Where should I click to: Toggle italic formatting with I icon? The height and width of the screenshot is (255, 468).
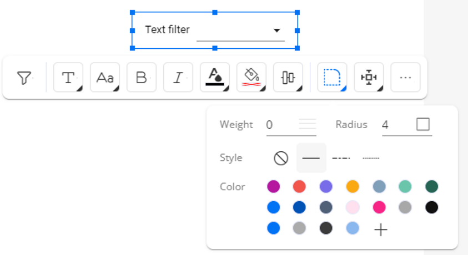point(178,78)
